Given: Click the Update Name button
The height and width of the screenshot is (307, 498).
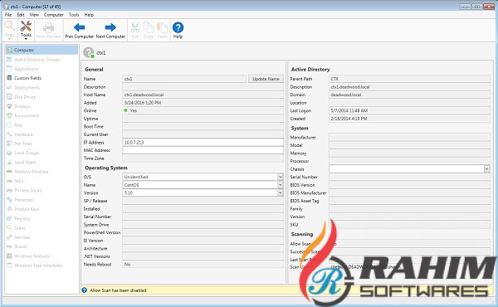Looking at the screenshot, I should (x=266, y=79).
